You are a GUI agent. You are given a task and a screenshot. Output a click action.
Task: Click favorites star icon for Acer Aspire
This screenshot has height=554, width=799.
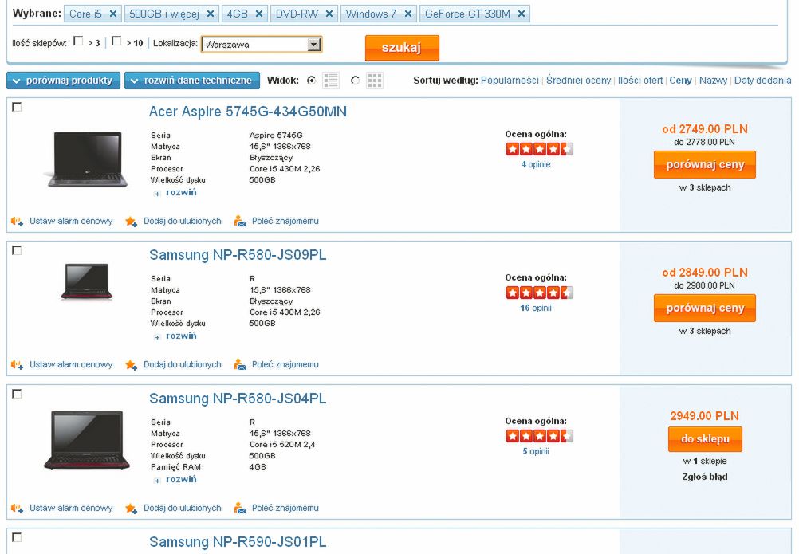point(132,222)
